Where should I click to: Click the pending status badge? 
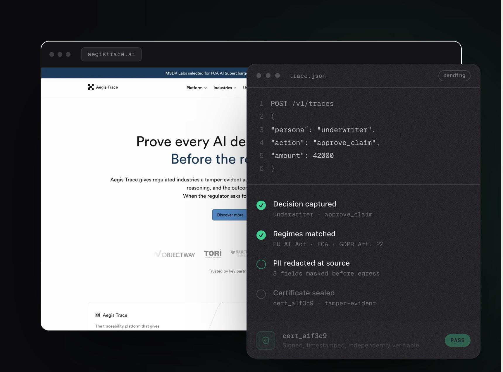454,75
